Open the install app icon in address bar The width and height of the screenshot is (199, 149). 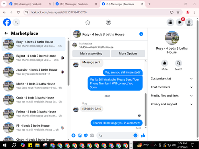172,12
